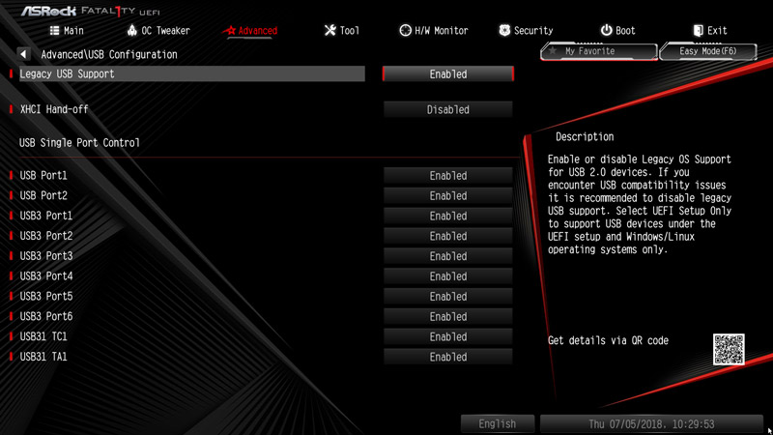Image resolution: width=773 pixels, height=435 pixels.
Task: Open the USB3 Port3 value dropdown
Action: coord(448,256)
